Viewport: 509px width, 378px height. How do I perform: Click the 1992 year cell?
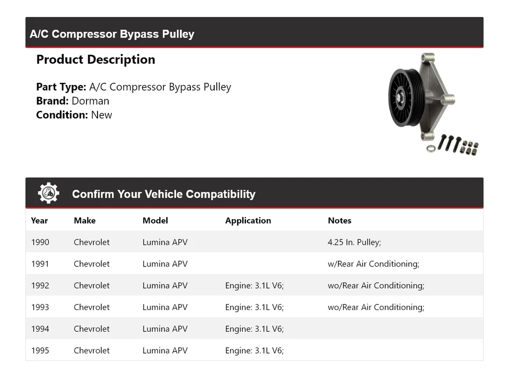click(x=40, y=286)
